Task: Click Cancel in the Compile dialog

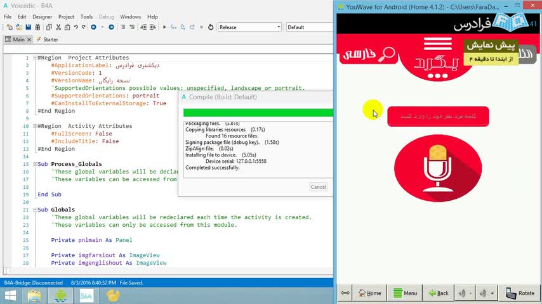Action: coord(318,187)
